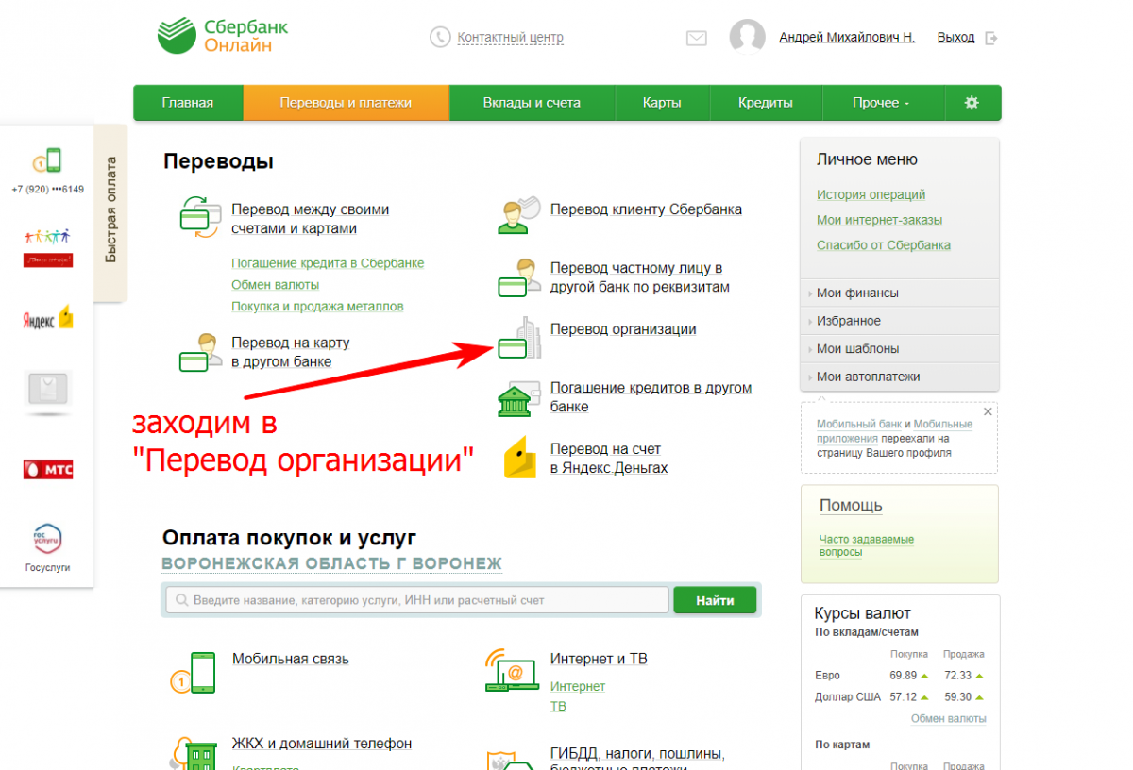
Task: Open the Прочее dropdown menu
Action: tap(880, 103)
